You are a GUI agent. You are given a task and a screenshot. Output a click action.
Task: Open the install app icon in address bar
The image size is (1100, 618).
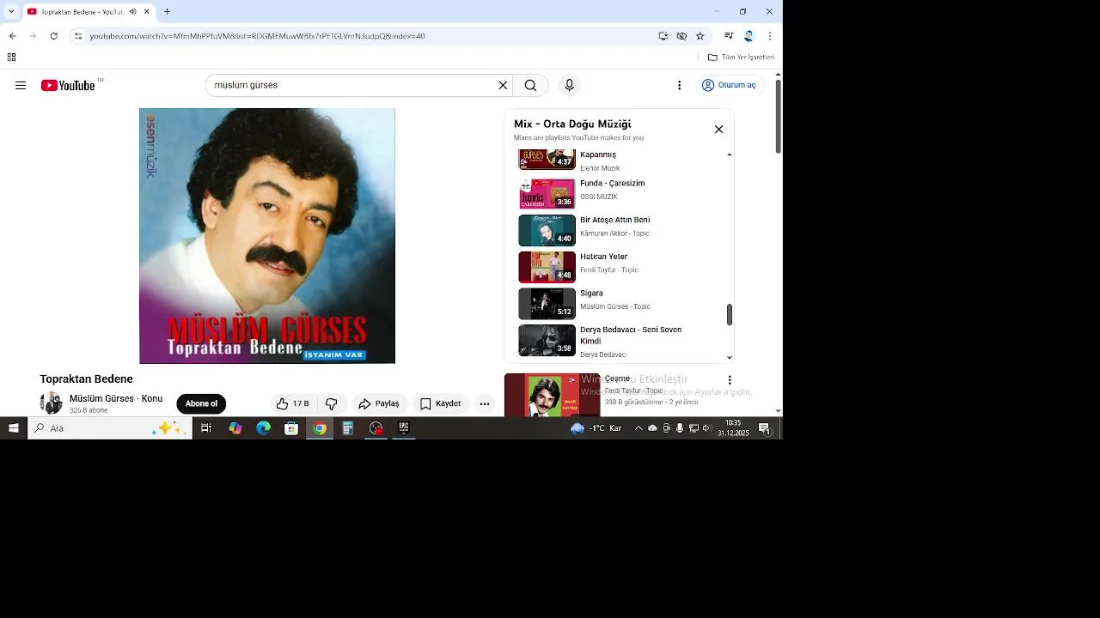663,36
